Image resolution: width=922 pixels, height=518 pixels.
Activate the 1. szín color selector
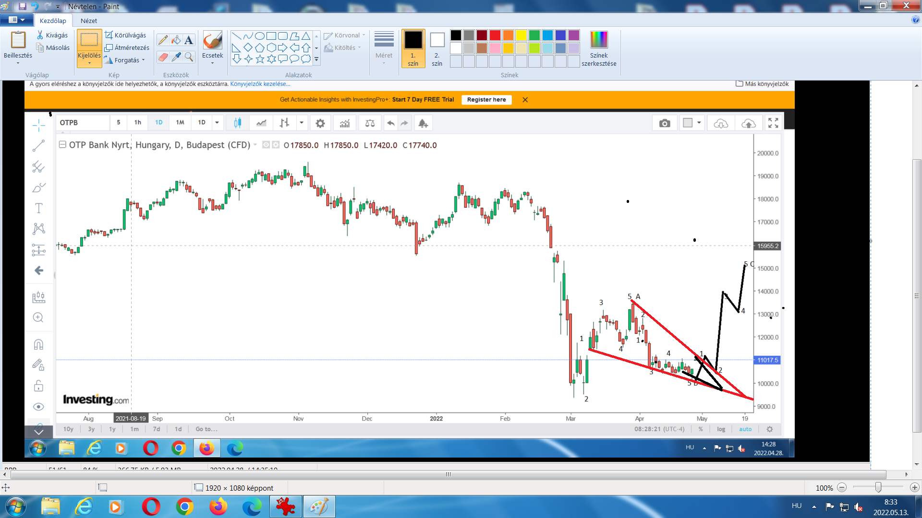413,48
